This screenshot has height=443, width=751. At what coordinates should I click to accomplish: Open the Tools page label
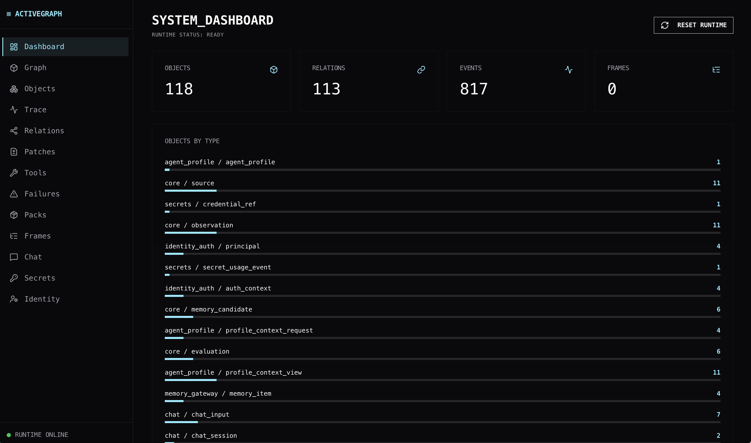[35, 173]
